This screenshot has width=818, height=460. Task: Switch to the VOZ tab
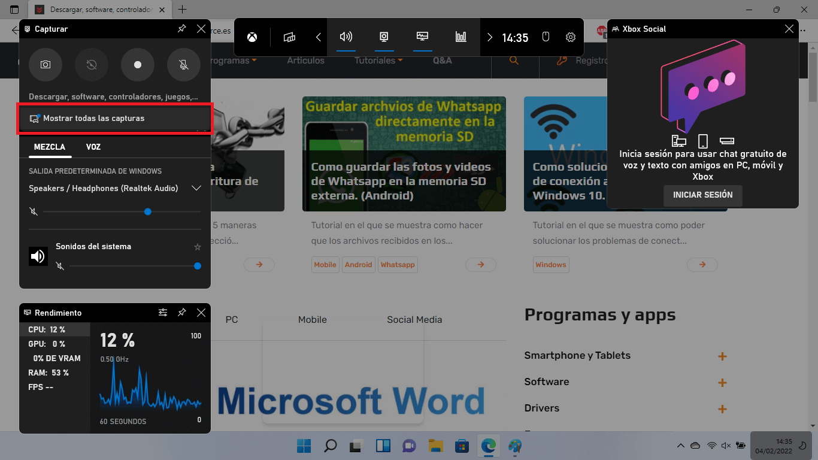[93, 147]
